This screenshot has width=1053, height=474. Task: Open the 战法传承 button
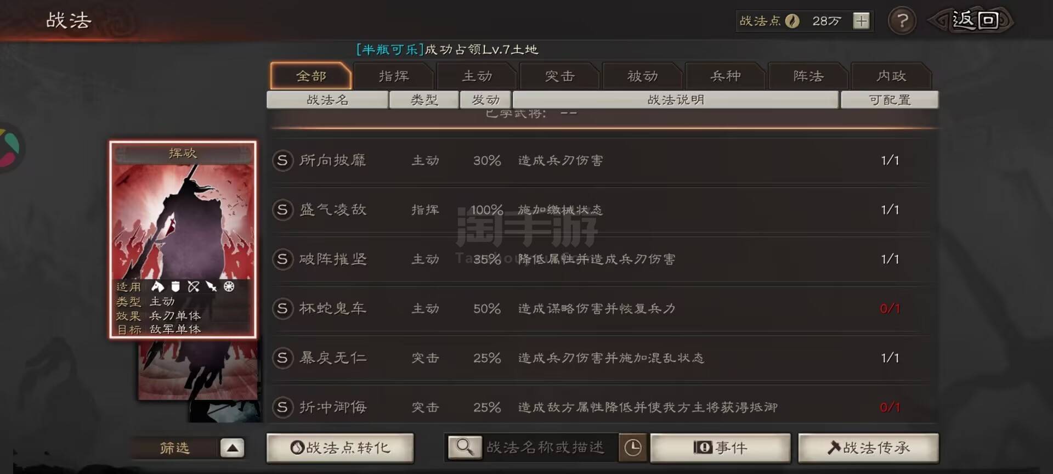tap(868, 448)
